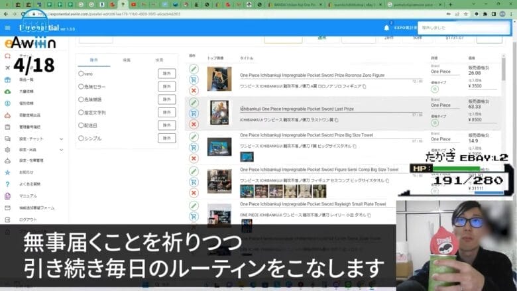Toggle the green price type circle on Zoro row
Image resolution: width=517 pixels, height=291 pixels.
click(435, 89)
